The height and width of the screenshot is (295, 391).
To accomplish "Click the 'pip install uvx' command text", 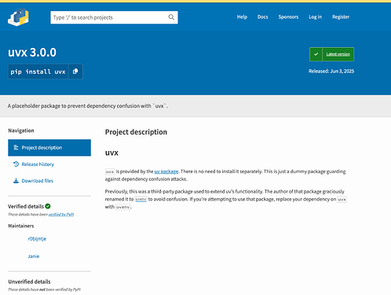I will click(38, 72).
